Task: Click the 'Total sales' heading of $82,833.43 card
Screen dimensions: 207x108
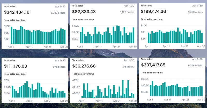Action: point(78,6)
